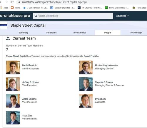This screenshot has height=128, width=147.
Task: Open the Forex Stats bookmark
Action: pos(139,8)
